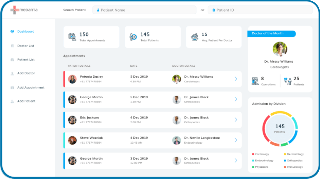Viewport: 320px width, 179px height.
Task: Click the Medanta logo icon
Action: [x=14, y=10]
